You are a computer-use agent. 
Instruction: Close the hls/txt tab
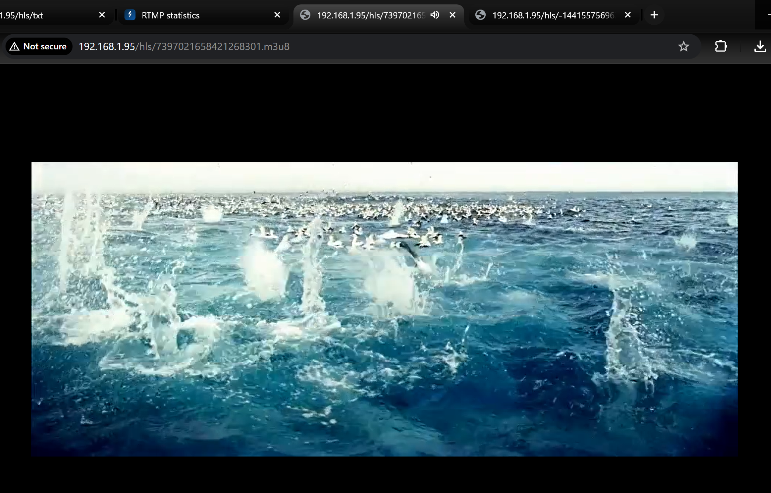pyautogui.click(x=102, y=15)
